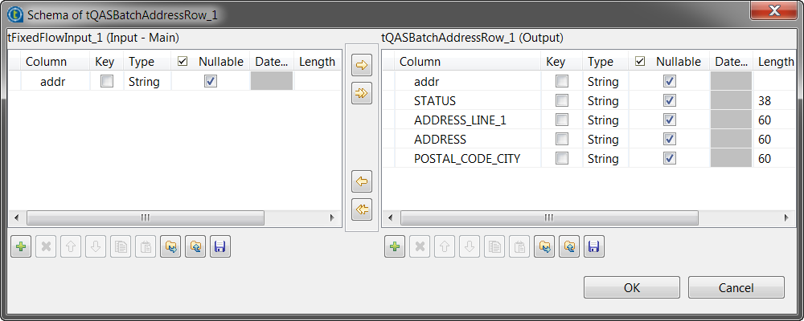The width and height of the screenshot is (804, 321).
Task: Export input schema to file icon
Action: click(195, 246)
